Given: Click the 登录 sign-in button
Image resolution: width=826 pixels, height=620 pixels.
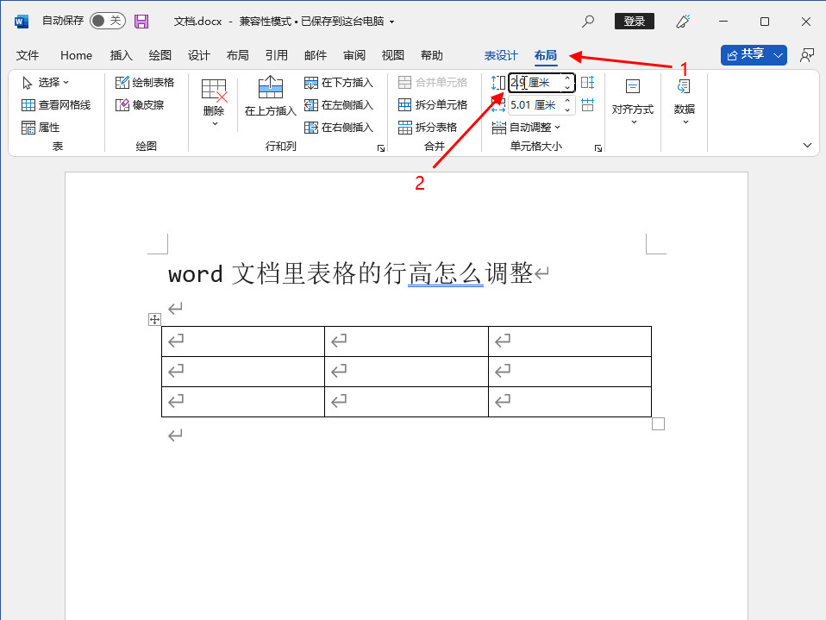Looking at the screenshot, I should tap(635, 21).
